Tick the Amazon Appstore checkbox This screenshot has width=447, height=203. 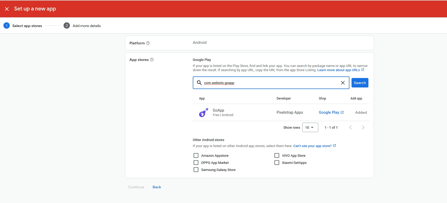coord(196,155)
